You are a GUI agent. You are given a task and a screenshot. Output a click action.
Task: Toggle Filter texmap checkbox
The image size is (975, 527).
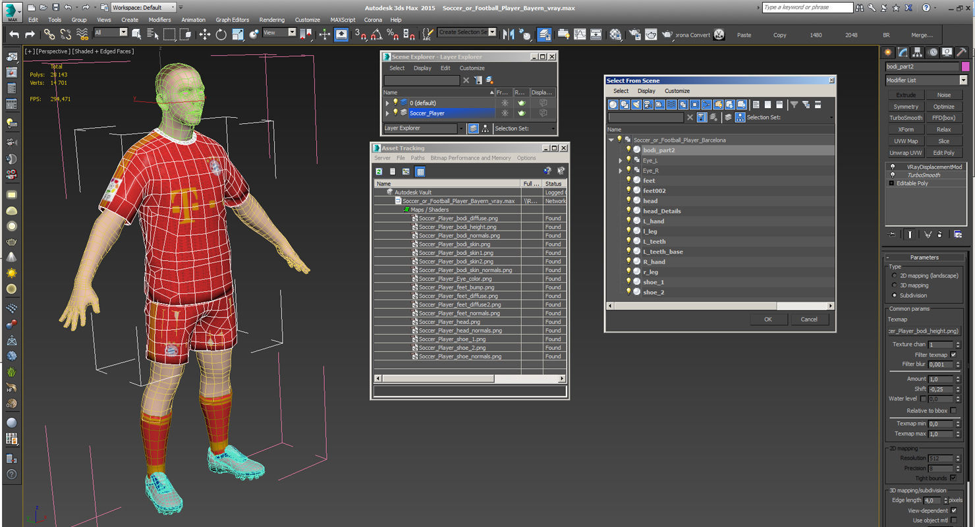[953, 354]
